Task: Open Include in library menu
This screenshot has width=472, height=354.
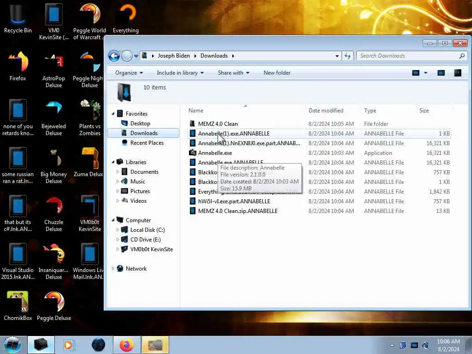Action: tap(180, 73)
